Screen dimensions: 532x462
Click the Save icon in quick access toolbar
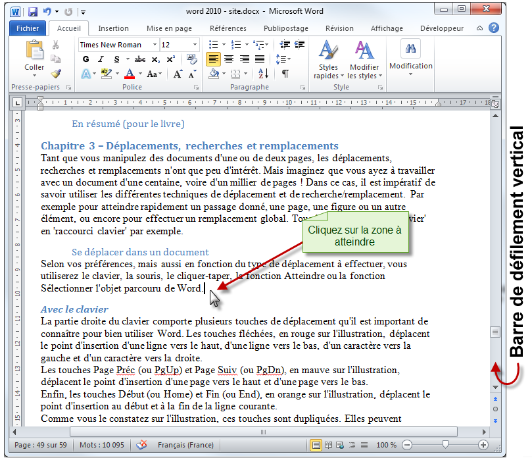pyautogui.click(x=32, y=12)
